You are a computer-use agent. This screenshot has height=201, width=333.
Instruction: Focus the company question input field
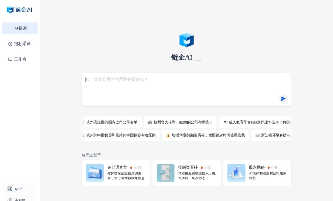click(x=186, y=90)
